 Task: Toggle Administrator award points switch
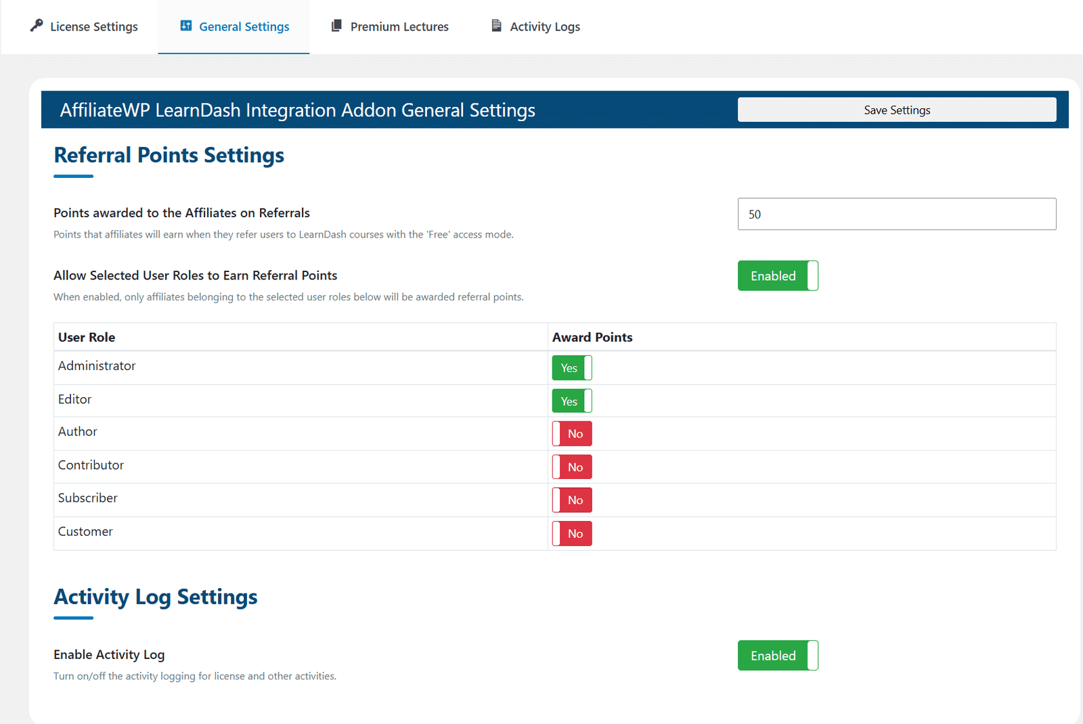click(x=572, y=367)
